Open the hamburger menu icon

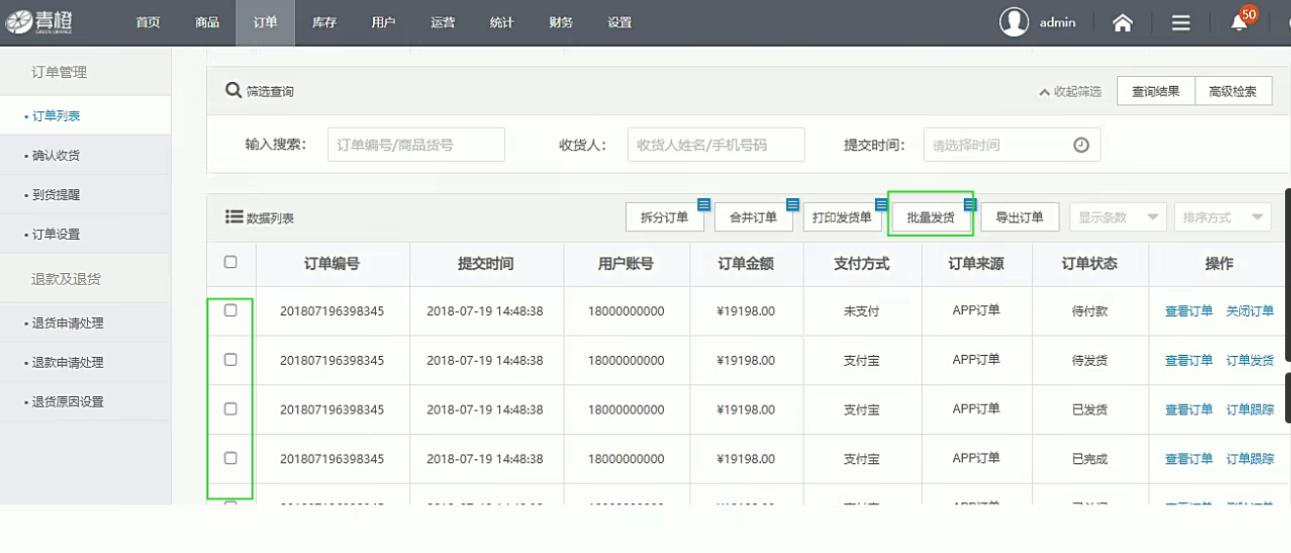1181,23
